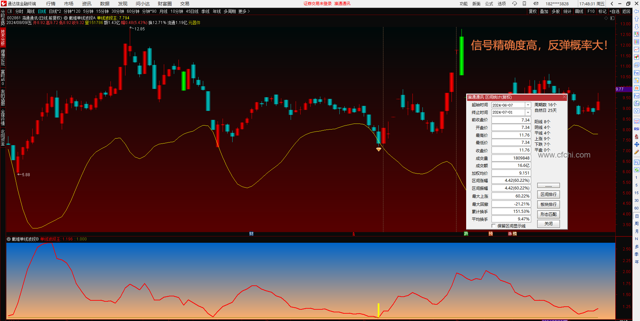Open the F12 sidebar icon
This screenshot has width=640, height=321.
coord(636,96)
